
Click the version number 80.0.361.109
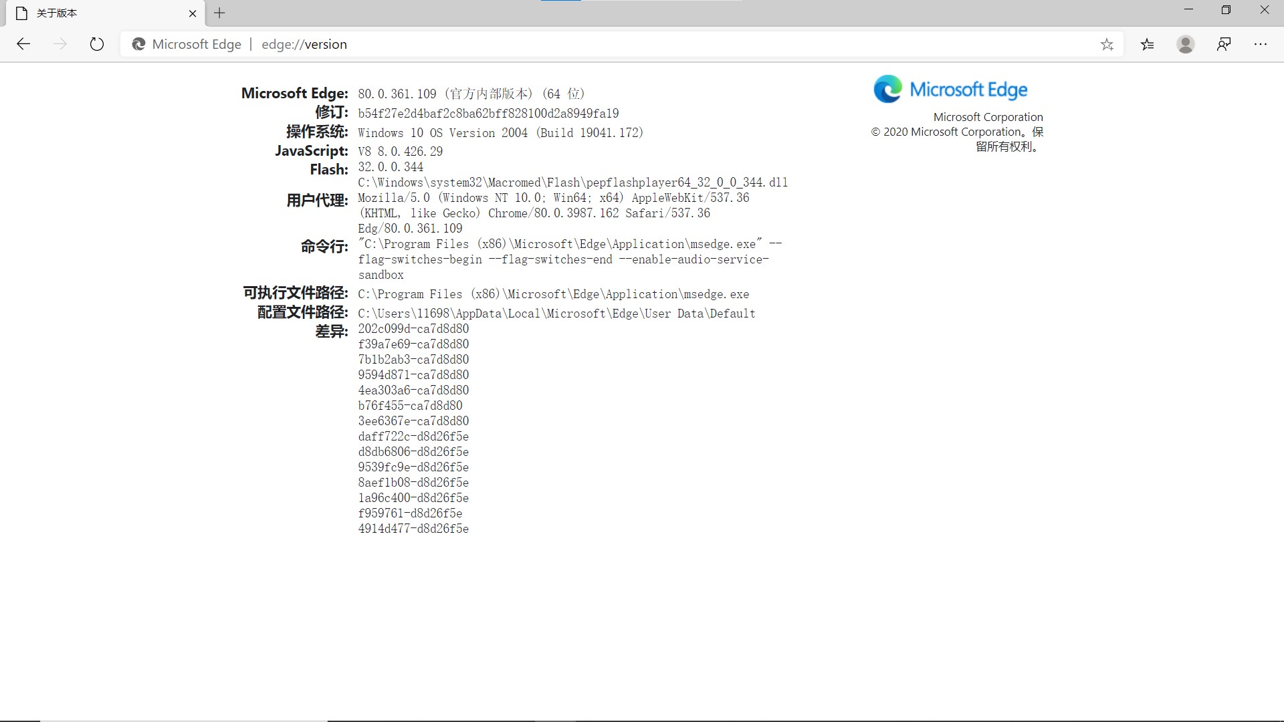(x=397, y=94)
